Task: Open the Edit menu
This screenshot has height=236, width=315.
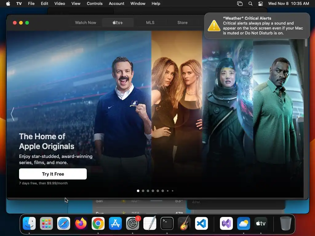Action: point(44,3)
